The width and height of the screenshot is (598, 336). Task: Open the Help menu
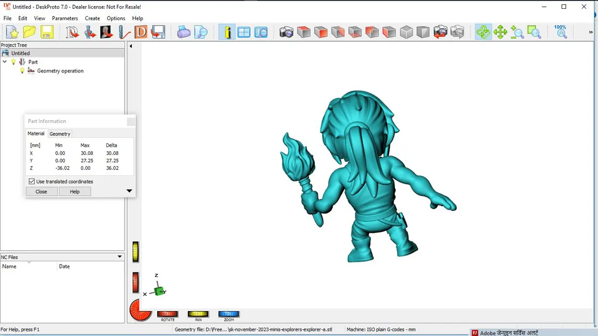pyautogui.click(x=138, y=18)
